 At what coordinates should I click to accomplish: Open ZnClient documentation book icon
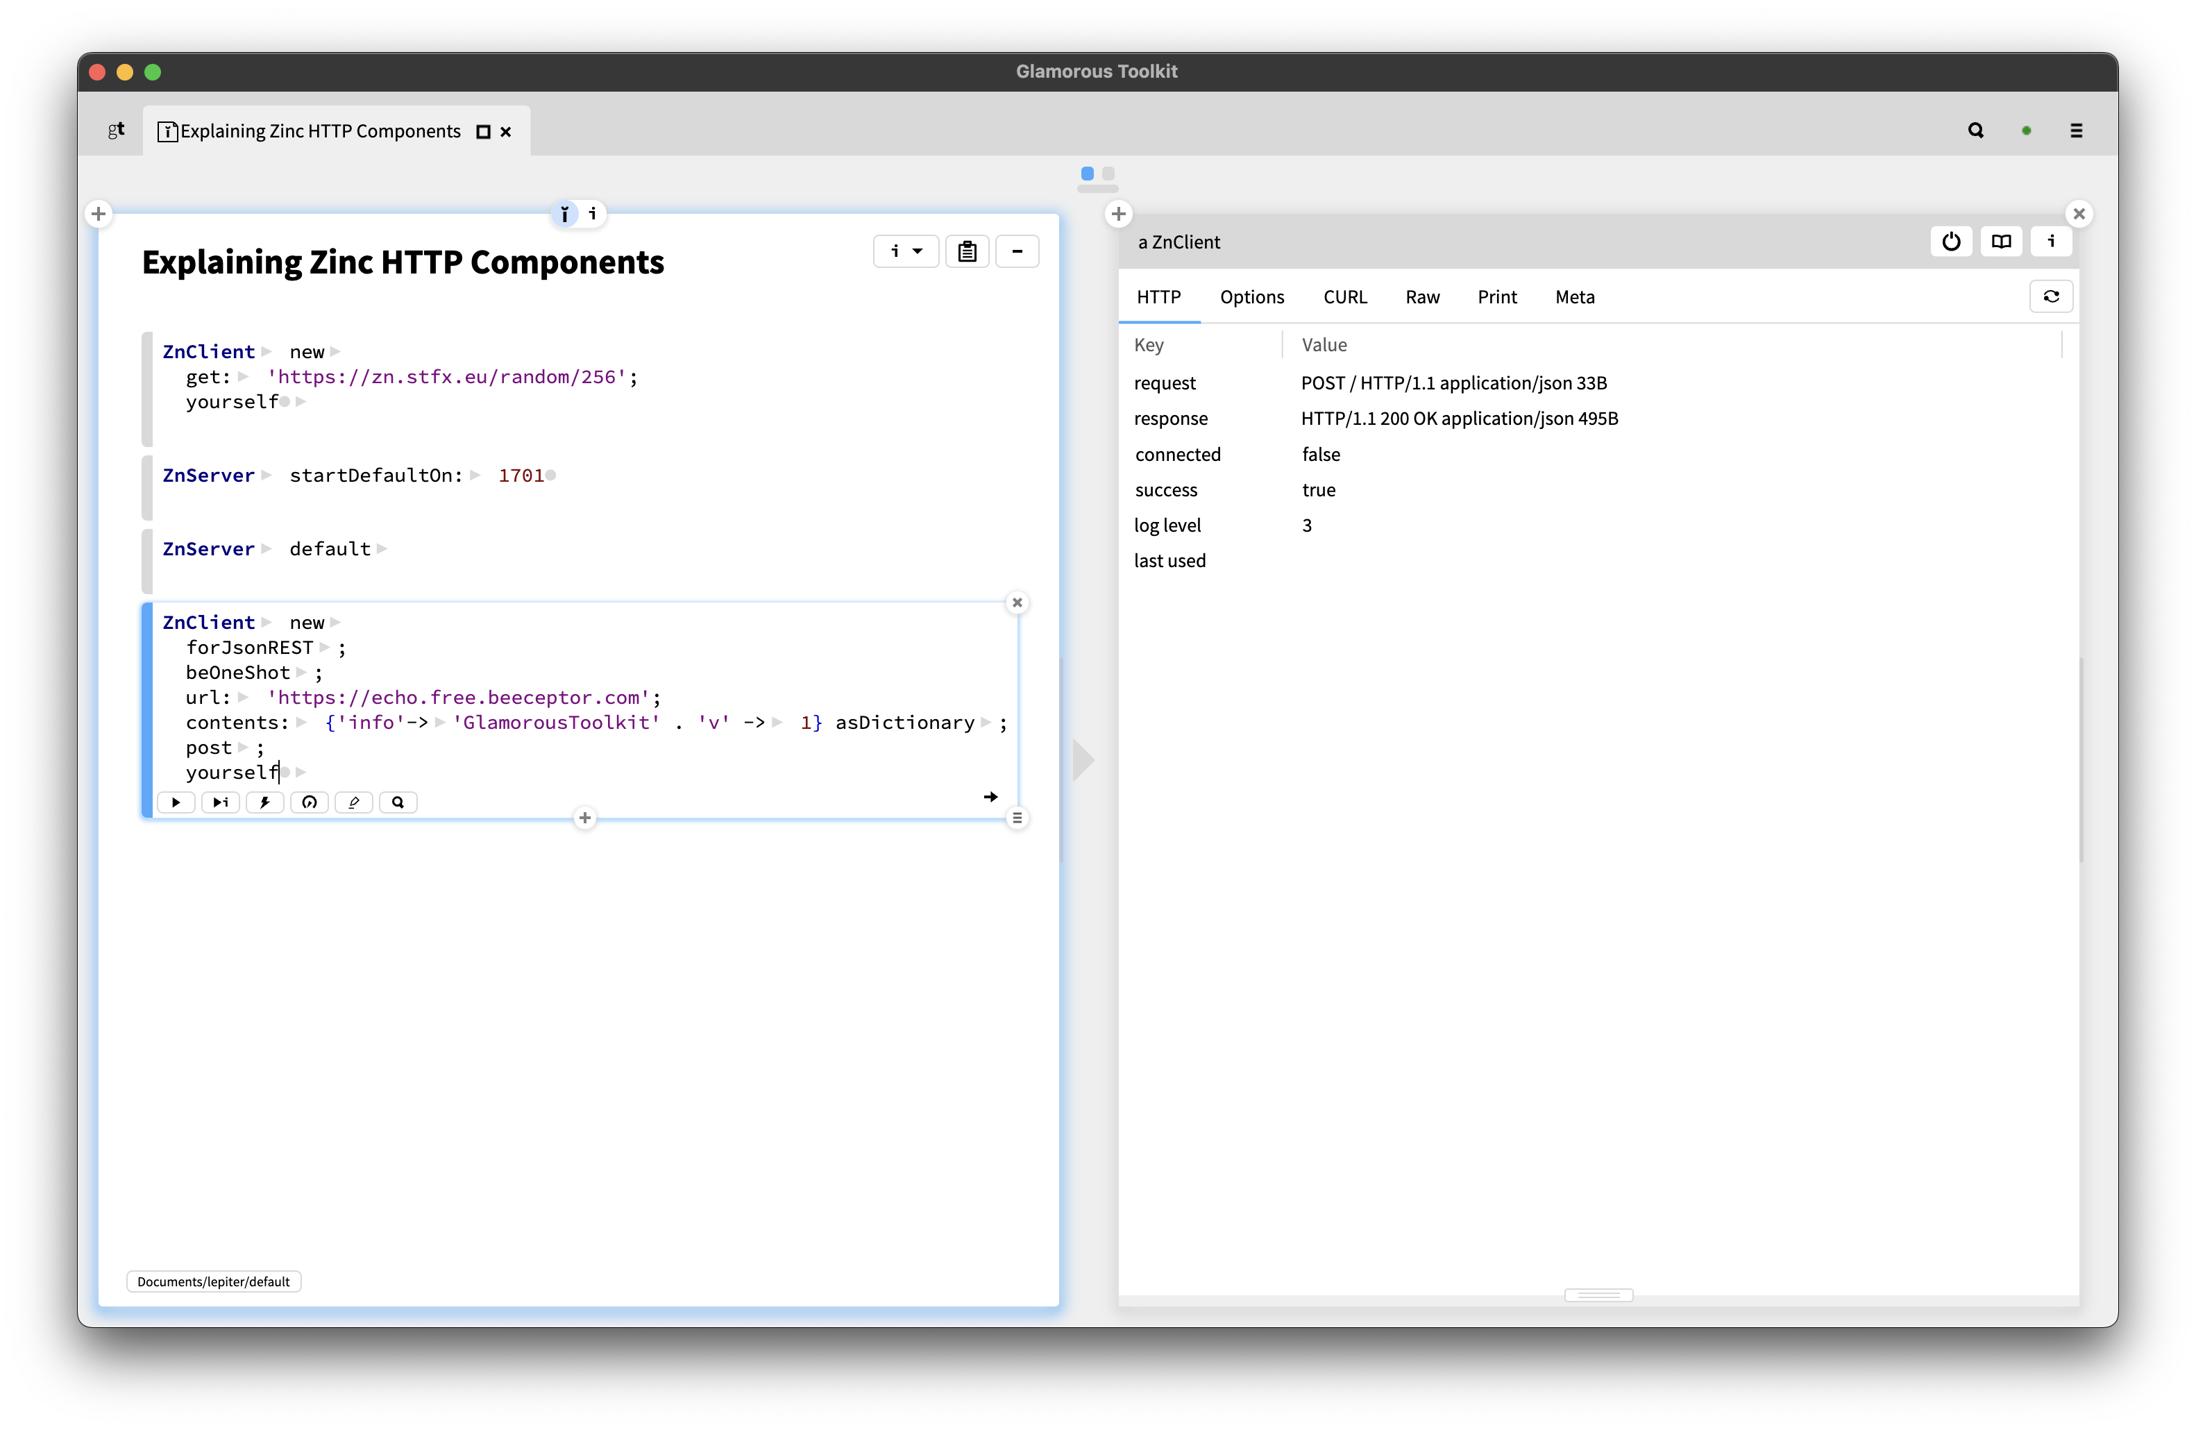[2001, 241]
